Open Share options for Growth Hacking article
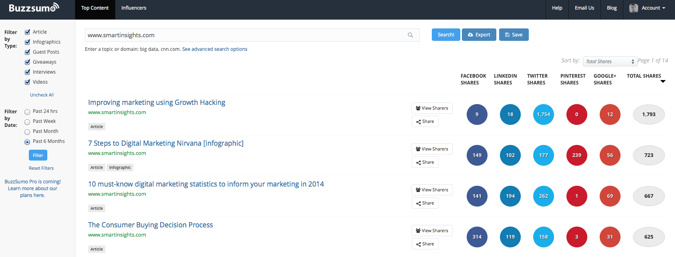 click(425, 121)
